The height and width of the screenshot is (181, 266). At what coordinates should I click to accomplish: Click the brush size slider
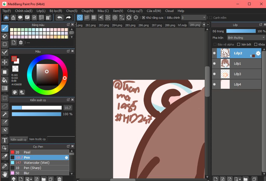point(37,108)
